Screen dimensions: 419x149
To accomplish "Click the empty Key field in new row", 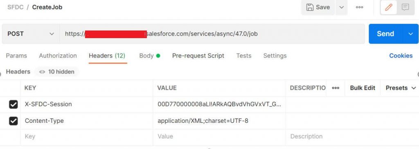I will 87,136.
